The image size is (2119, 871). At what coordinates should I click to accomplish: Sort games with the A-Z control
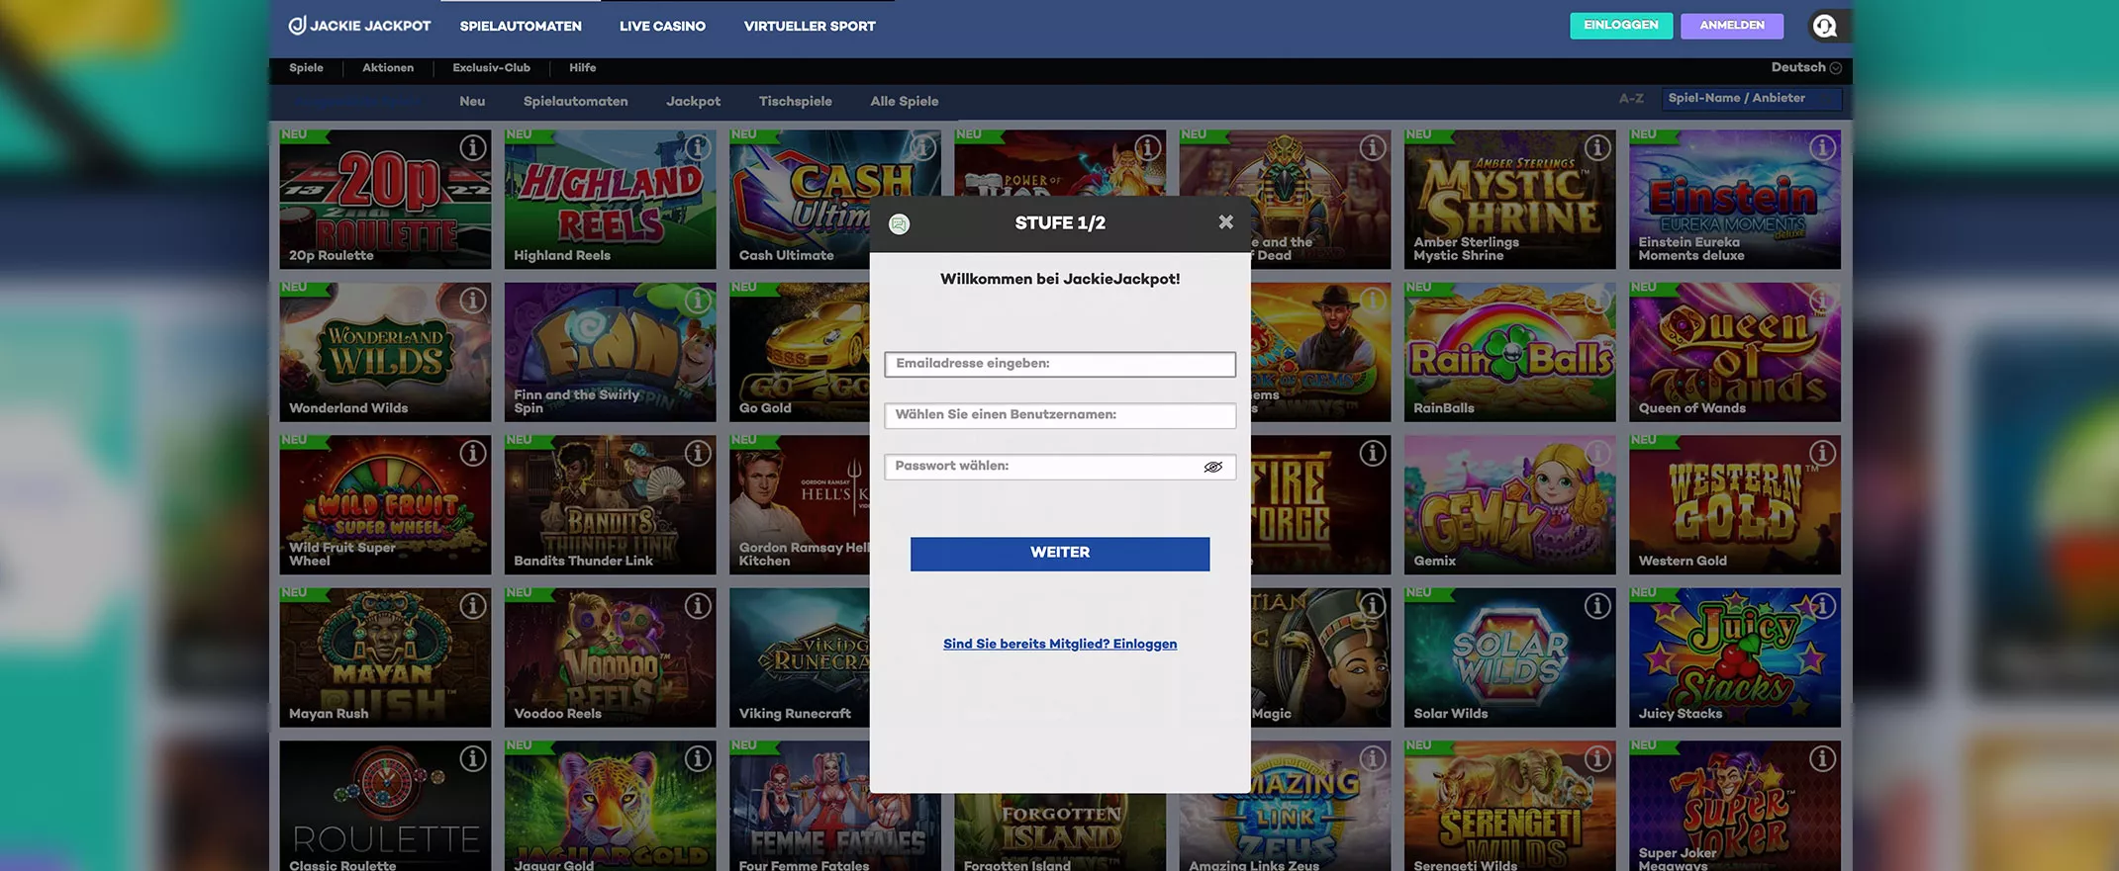(x=1631, y=98)
